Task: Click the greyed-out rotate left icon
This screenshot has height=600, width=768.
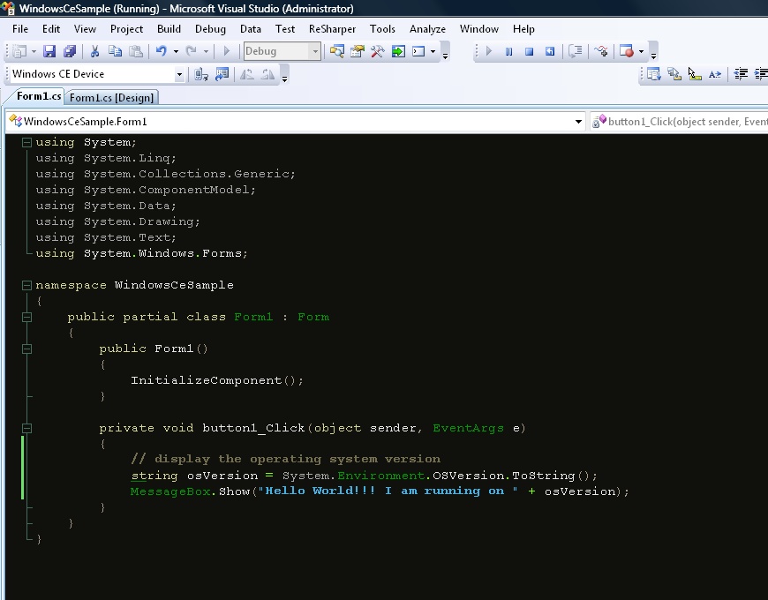Action: point(247,74)
